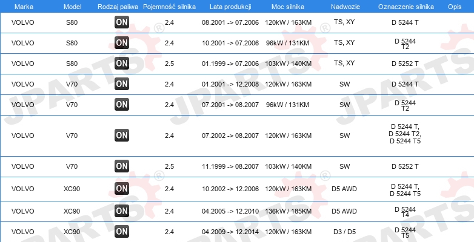
Task: Click the Marka column header
Action: pyautogui.click(x=24, y=7)
